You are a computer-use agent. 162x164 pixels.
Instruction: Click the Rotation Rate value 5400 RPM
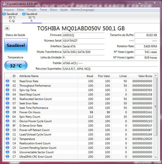click(146, 46)
